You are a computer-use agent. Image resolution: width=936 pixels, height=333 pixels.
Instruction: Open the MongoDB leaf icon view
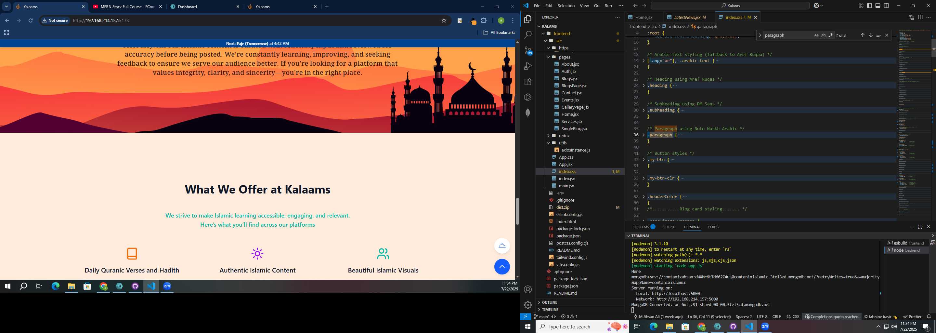click(x=527, y=113)
